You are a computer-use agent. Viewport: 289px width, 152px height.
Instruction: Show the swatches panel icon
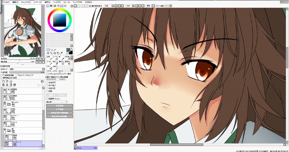62,6
